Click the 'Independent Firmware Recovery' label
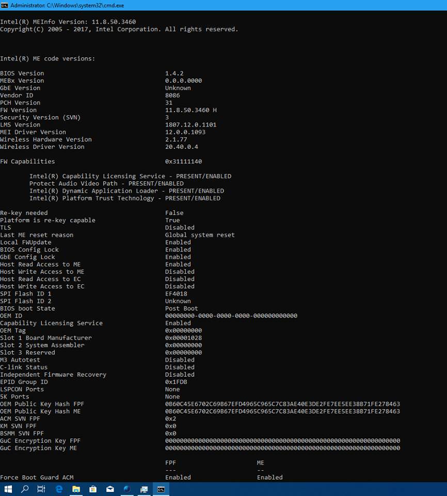 coord(53,375)
